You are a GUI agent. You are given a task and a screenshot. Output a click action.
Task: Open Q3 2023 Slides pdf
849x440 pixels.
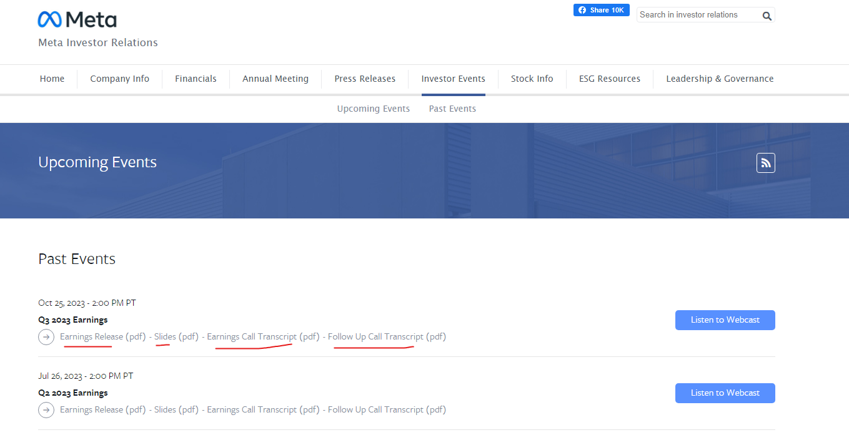(176, 337)
